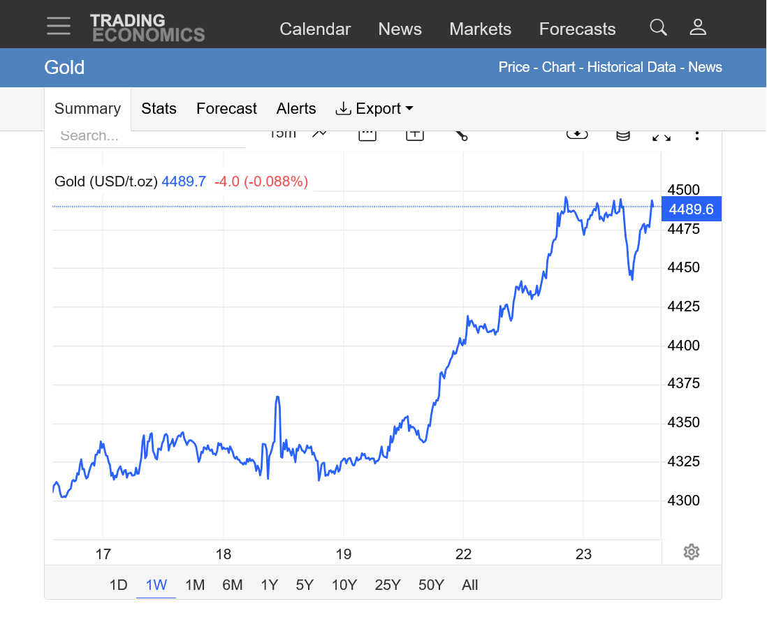Open the chart database/data icon
Viewport: 767px width, 629px height.
(622, 135)
